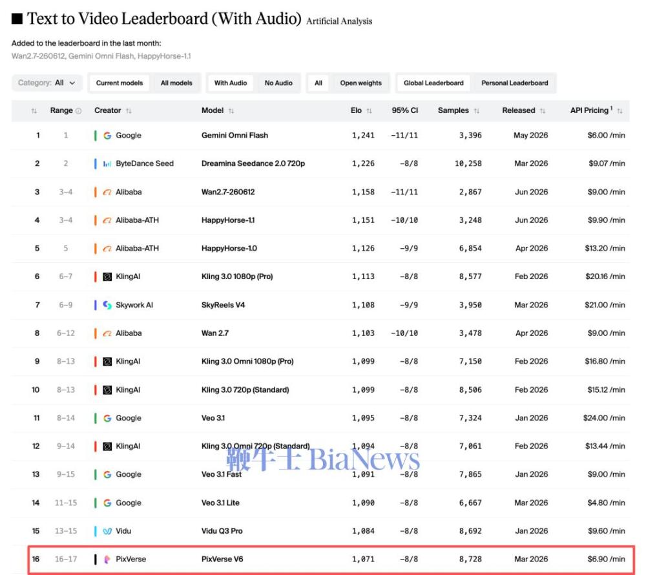
Task: Sort the Elo column
Action: [x=369, y=110]
